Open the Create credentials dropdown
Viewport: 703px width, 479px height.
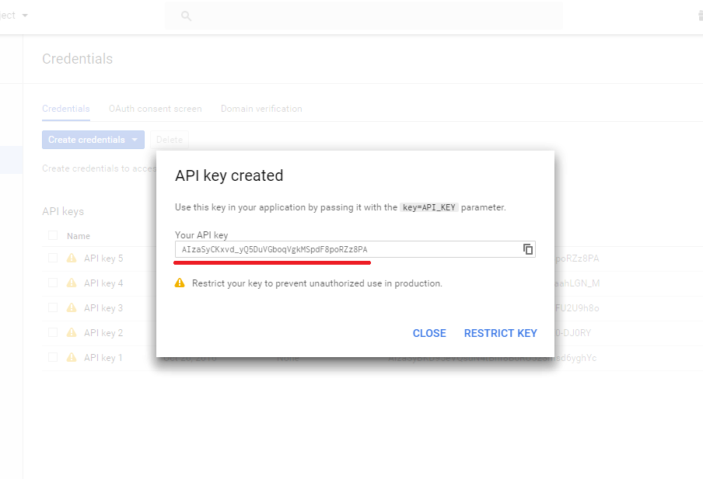[x=93, y=140]
